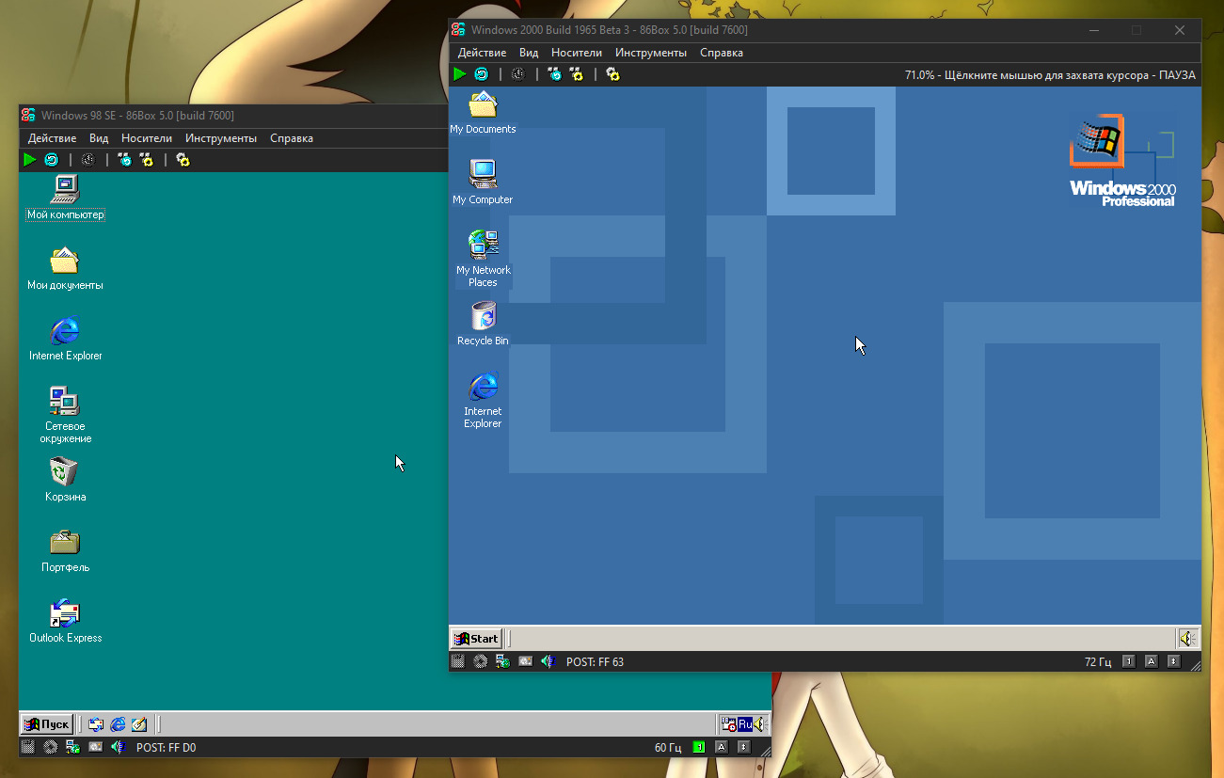Open the Действие menu in the Windows 2000 window
This screenshot has height=778, width=1224.
(482, 53)
